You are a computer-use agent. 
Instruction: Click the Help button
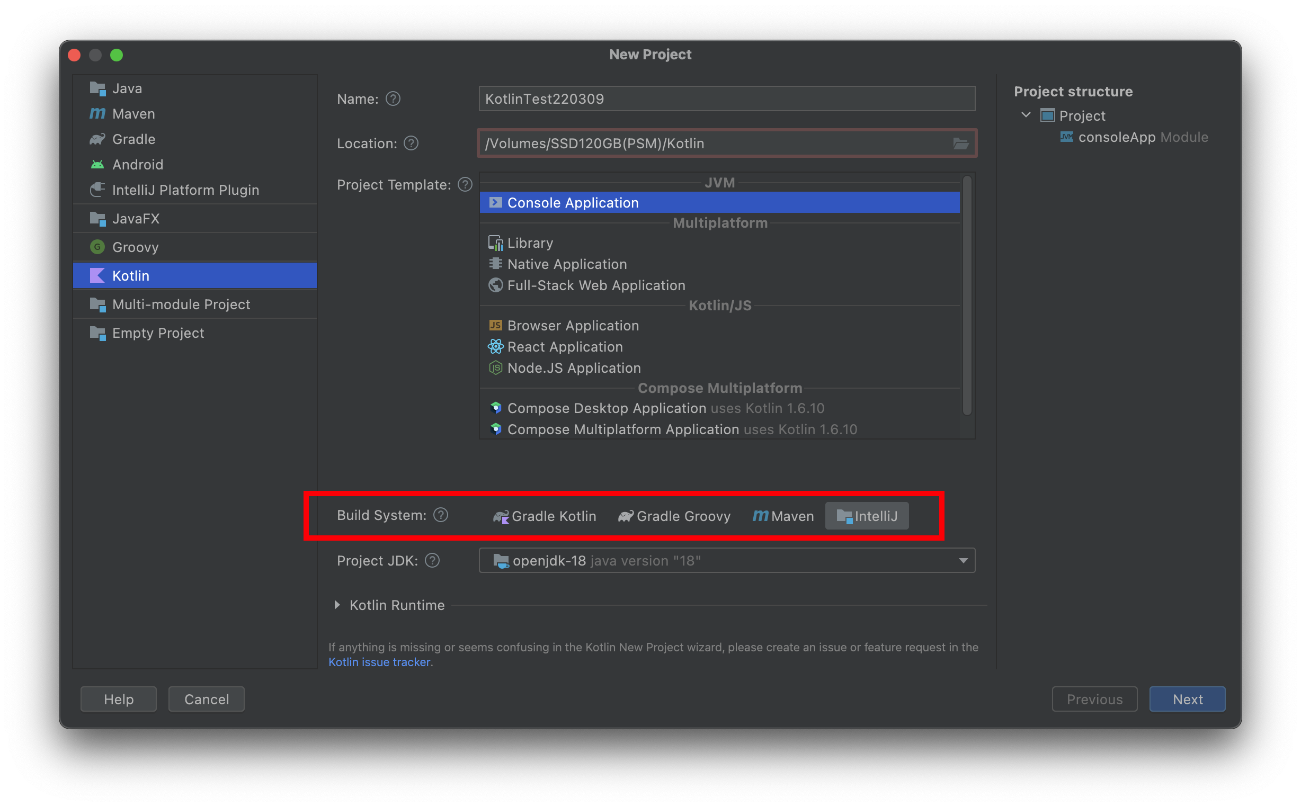(119, 699)
